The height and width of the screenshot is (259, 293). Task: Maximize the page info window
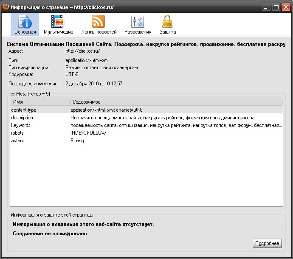coord(275,7)
